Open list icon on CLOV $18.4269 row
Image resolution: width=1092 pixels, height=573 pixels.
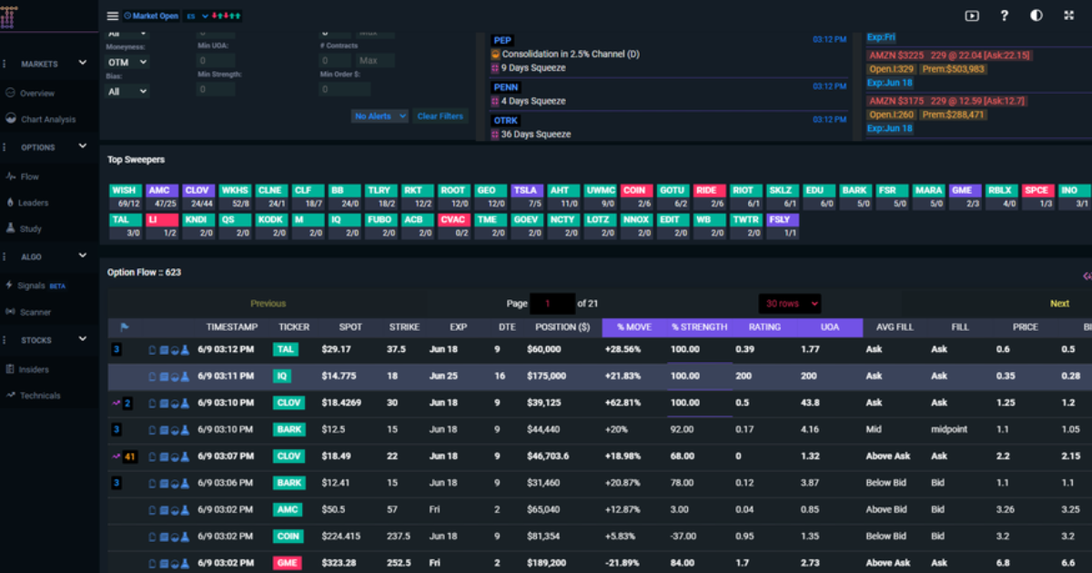[163, 403]
